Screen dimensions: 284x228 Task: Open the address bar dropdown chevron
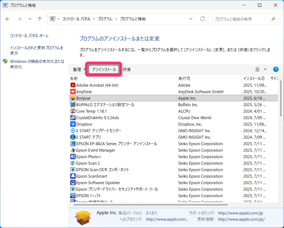tap(191, 19)
